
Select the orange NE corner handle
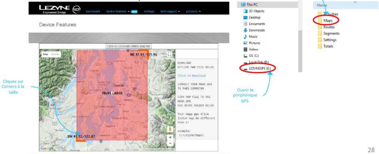click(146, 52)
